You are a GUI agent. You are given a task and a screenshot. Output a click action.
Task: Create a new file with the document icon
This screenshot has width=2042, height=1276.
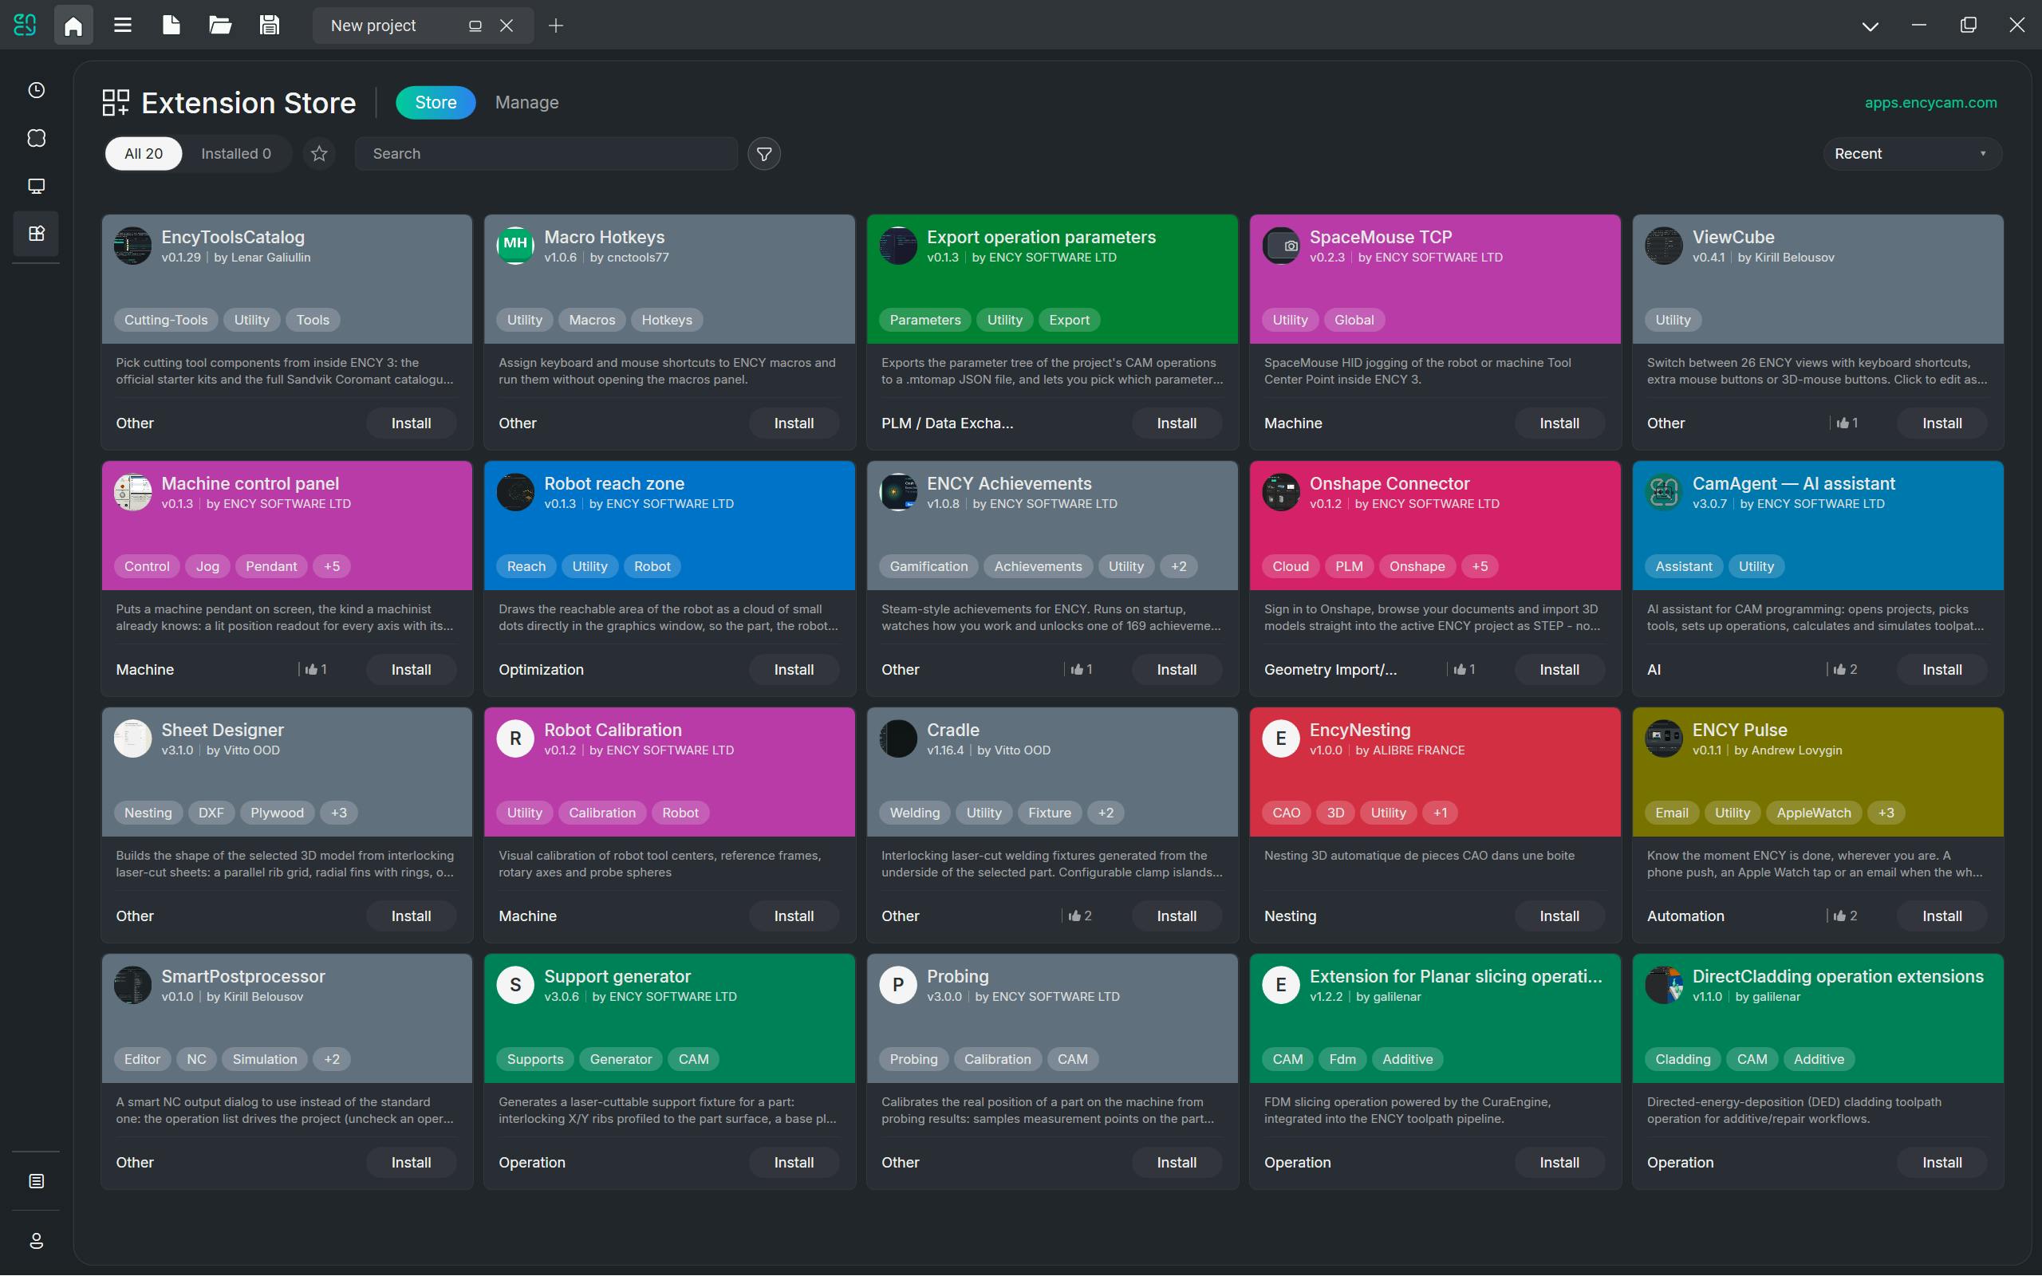tap(171, 26)
